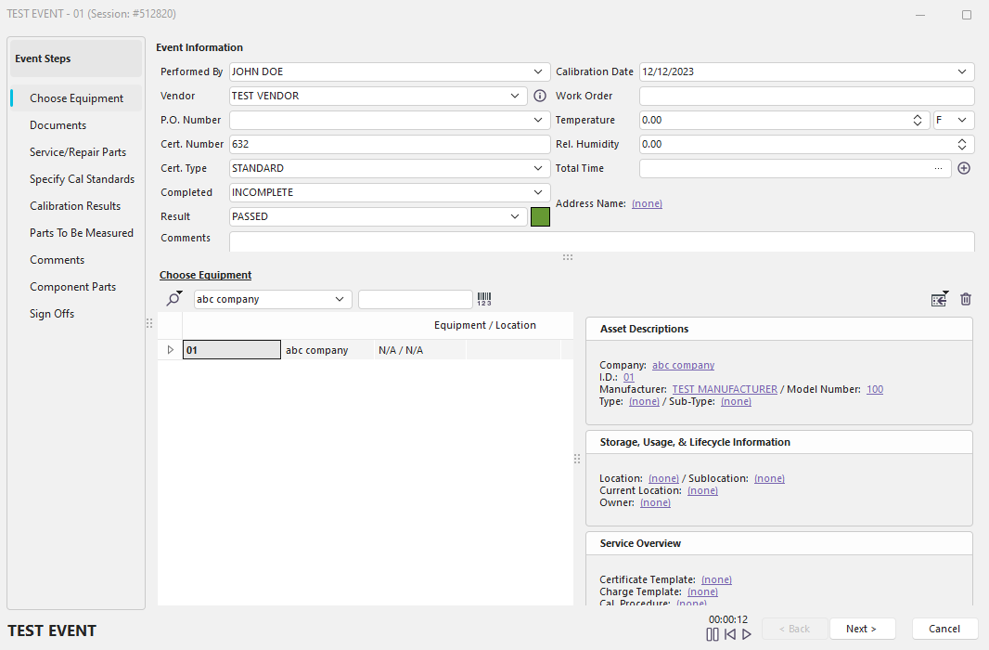Click the equipment search magnifier icon
989x650 pixels.
(x=173, y=299)
